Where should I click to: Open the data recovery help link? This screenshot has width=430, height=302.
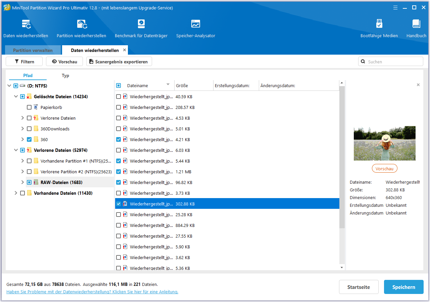[x=92, y=292]
